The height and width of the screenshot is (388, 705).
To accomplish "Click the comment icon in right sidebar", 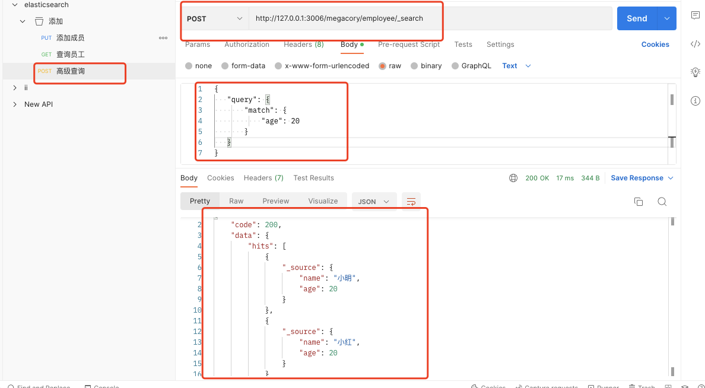I will (695, 15).
